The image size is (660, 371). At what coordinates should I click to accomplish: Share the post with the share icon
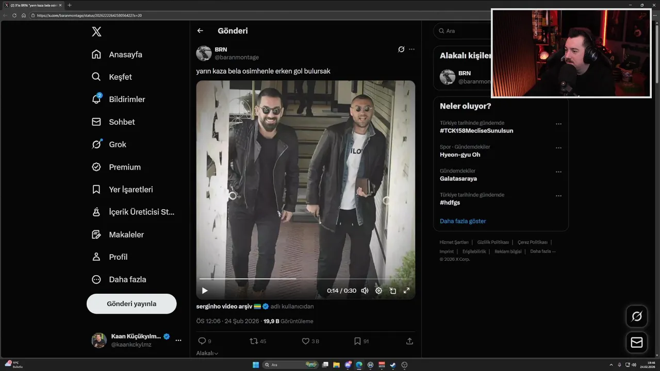pos(409,341)
